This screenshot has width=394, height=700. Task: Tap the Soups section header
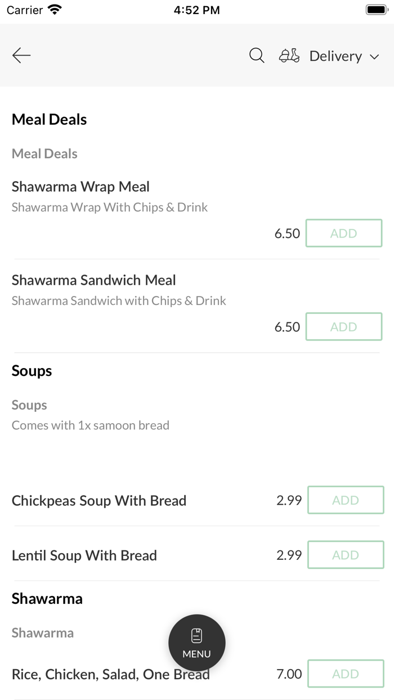pyautogui.click(x=32, y=370)
